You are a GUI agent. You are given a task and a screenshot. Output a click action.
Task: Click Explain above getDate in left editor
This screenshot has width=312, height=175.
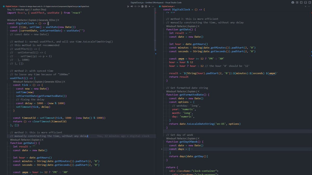pos(36,140)
